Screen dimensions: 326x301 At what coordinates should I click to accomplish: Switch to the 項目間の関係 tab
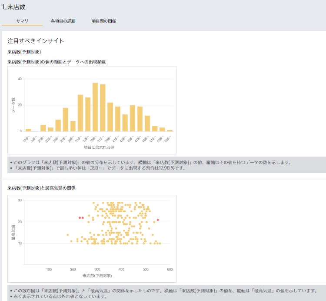pos(104,21)
